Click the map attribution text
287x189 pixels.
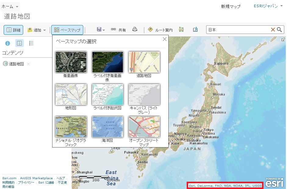tap(225, 186)
